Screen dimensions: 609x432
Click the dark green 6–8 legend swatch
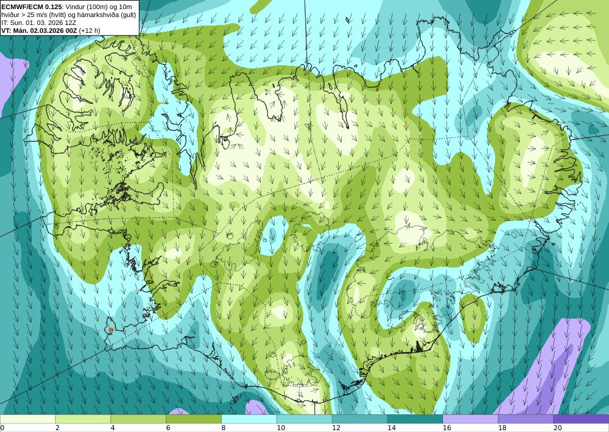click(194, 419)
